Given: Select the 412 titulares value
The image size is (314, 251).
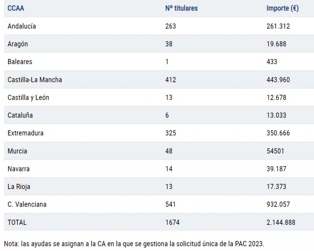Looking at the screenshot, I should pos(170,80).
